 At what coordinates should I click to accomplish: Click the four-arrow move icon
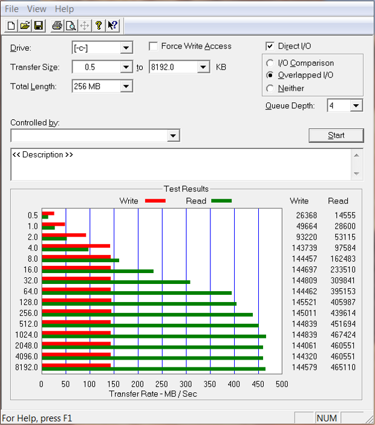point(85,25)
